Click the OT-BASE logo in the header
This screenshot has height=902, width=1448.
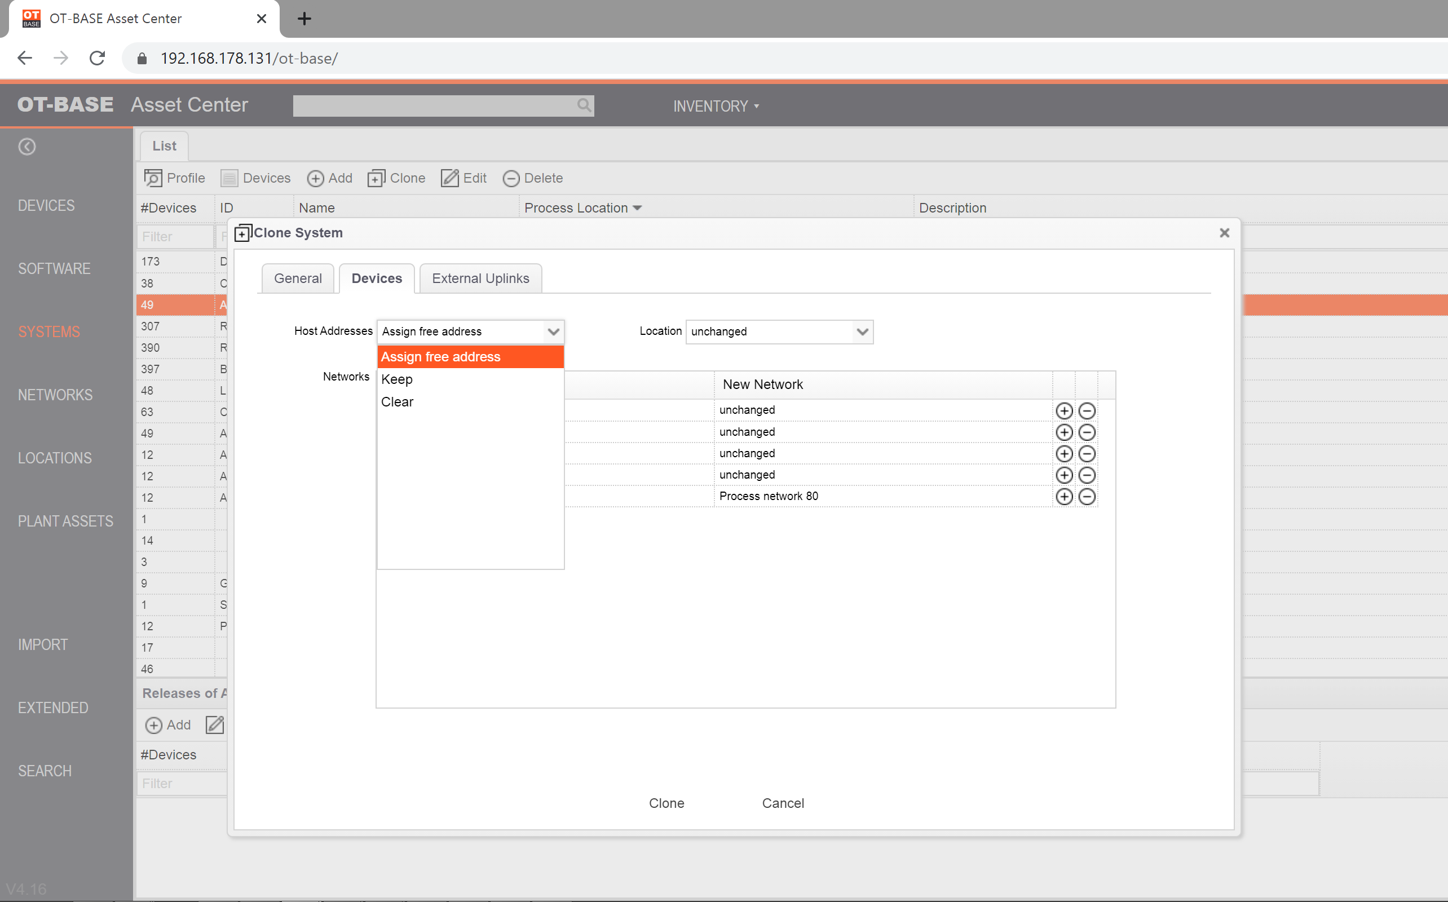(65, 104)
